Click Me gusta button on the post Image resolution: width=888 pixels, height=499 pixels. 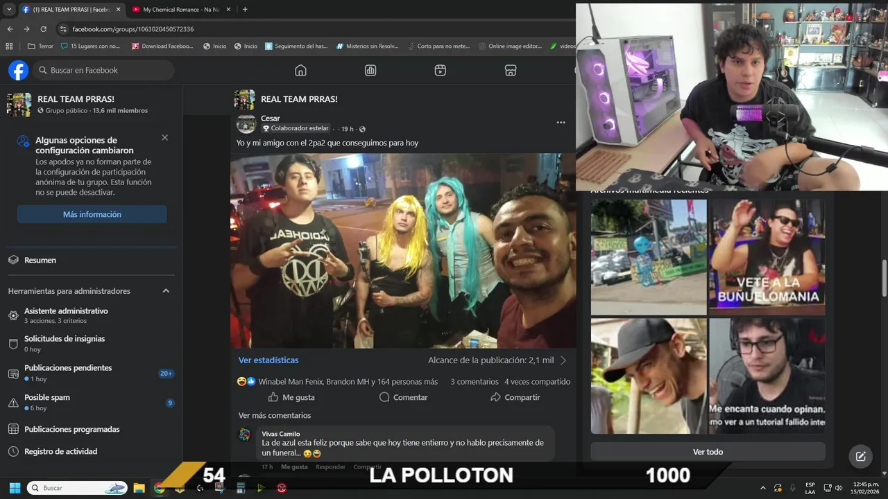point(291,397)
